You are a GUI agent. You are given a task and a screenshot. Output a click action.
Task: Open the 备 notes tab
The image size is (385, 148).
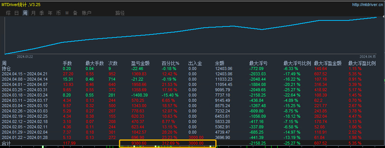pyautogui.click(x=75, y=13)
